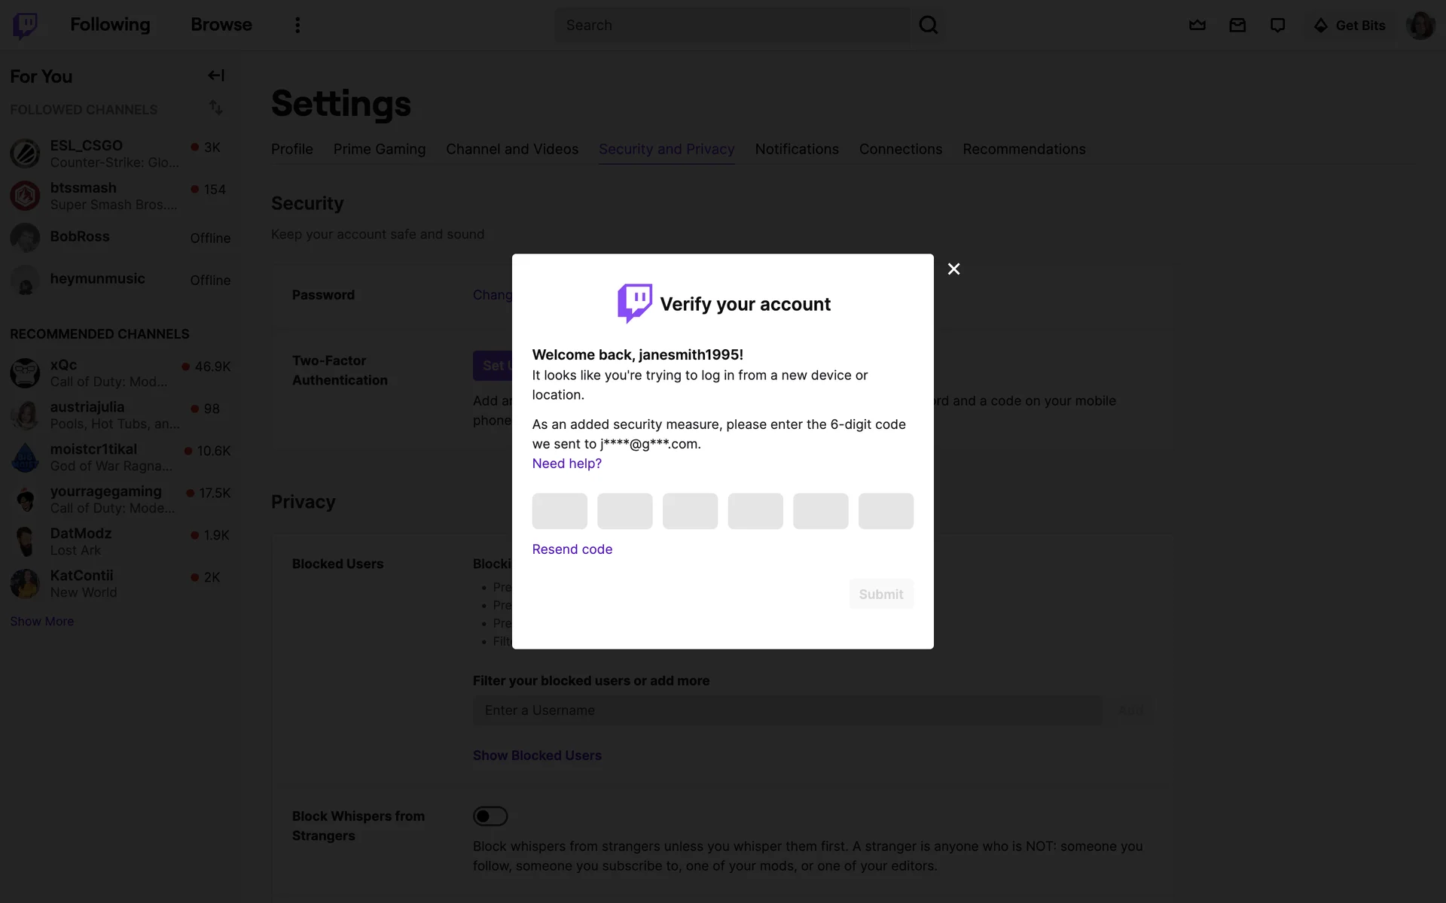Image resolution: width=1446 pixels, height=903 pixels.
Task: Click the search magnifier icon
Action: 928,25
